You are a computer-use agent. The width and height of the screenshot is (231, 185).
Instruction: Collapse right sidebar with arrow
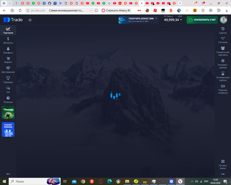click(223, 174)
